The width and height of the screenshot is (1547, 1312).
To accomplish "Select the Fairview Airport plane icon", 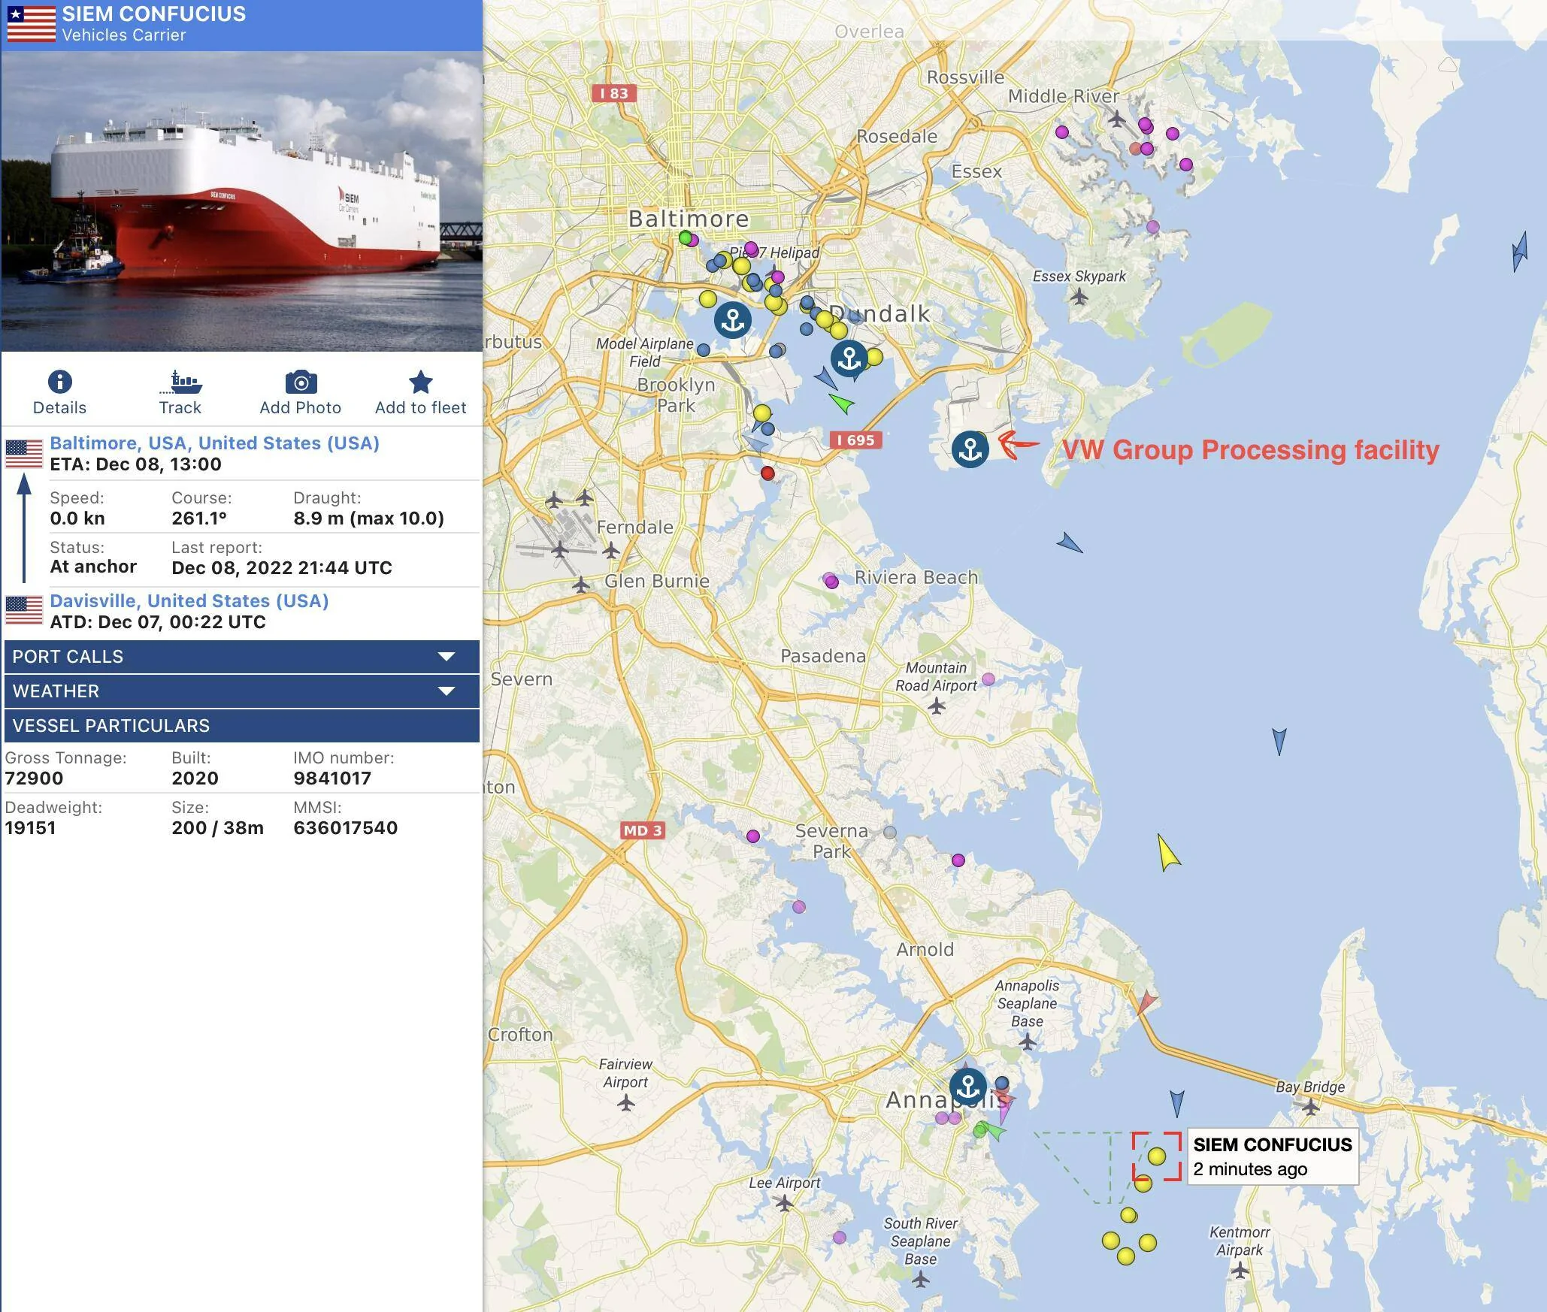I will (x=625, y=1102).
